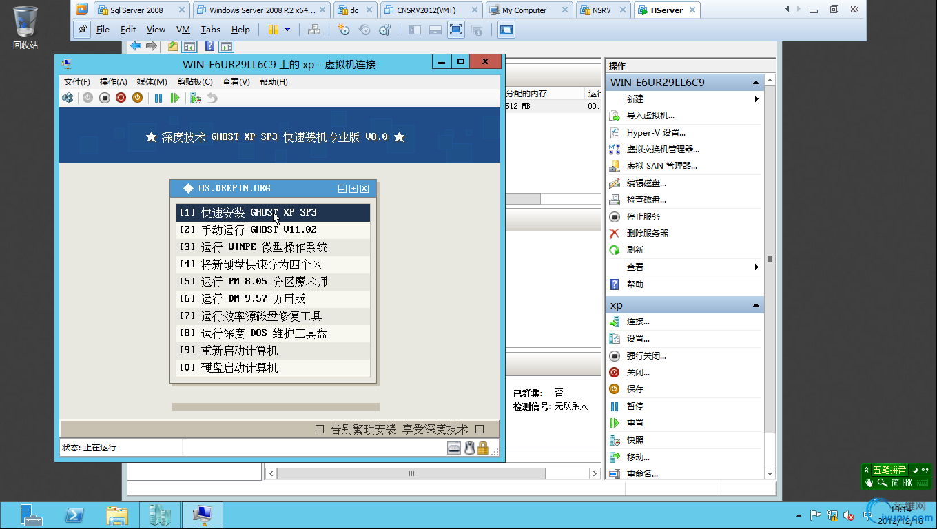
Task: Open the VMware snapshot manager wrench icon
Action: click(x=385, y=30)
